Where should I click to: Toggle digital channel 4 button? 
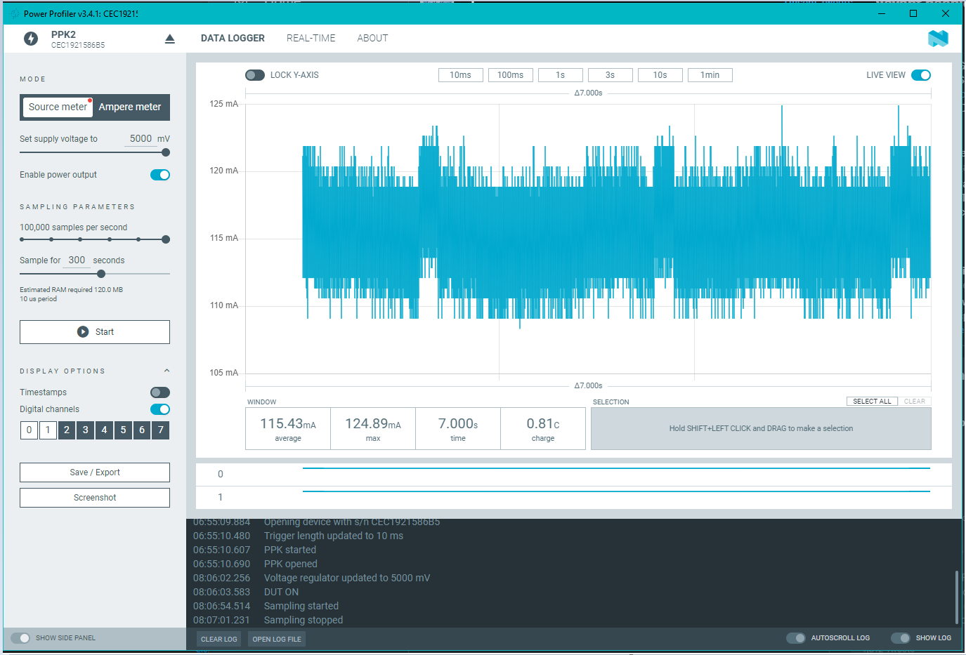104,430
